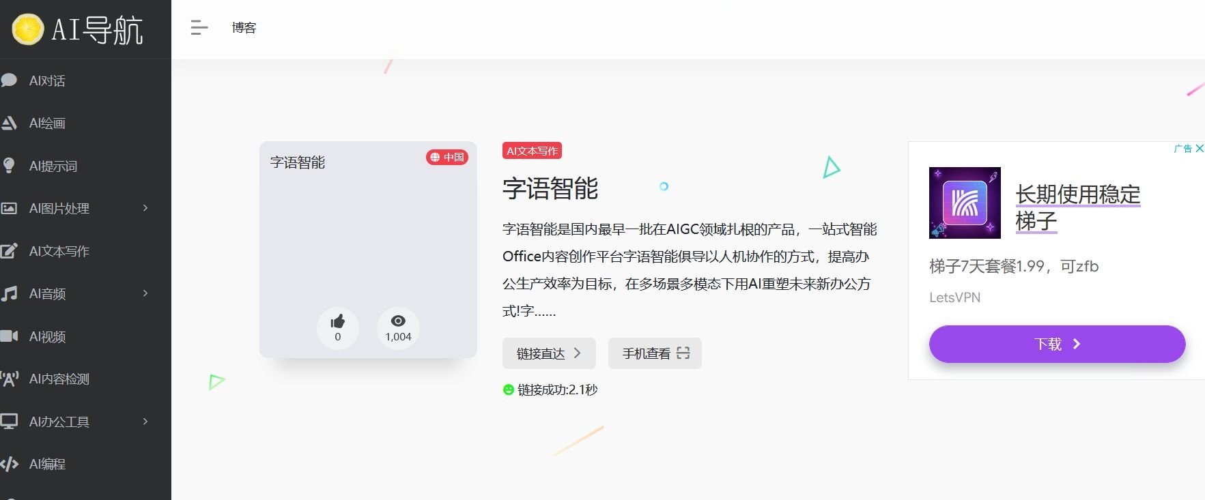Close the advertisement with the X icon
The height and width of the screenshot is (500, 1205).
[1199, 148]
